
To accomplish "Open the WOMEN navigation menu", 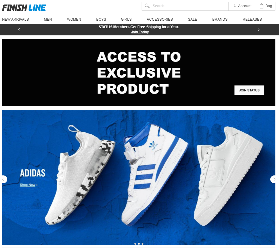I will (x=74, y=19).
